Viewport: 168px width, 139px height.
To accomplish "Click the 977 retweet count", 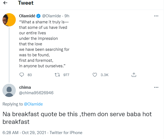I will (66, 75).
